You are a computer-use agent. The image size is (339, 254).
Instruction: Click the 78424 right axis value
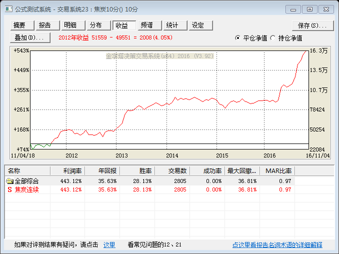(x=317, y=109)
